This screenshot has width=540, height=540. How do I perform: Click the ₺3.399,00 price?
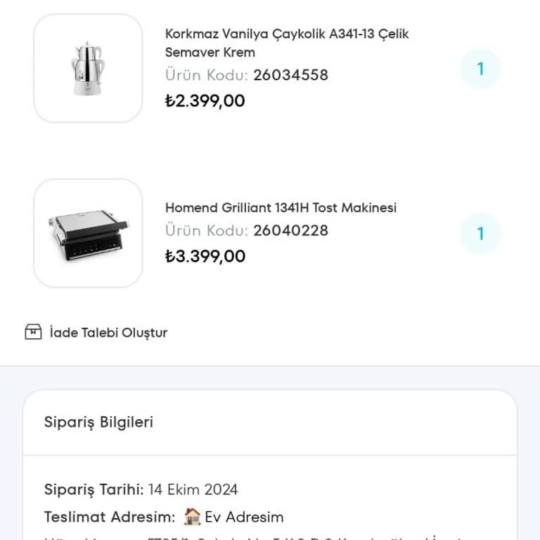205,256
